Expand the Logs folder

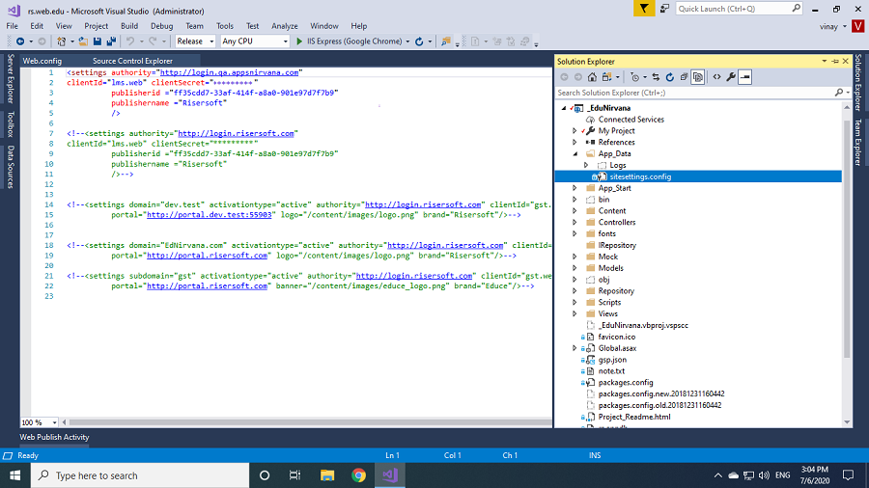[586, 166]
